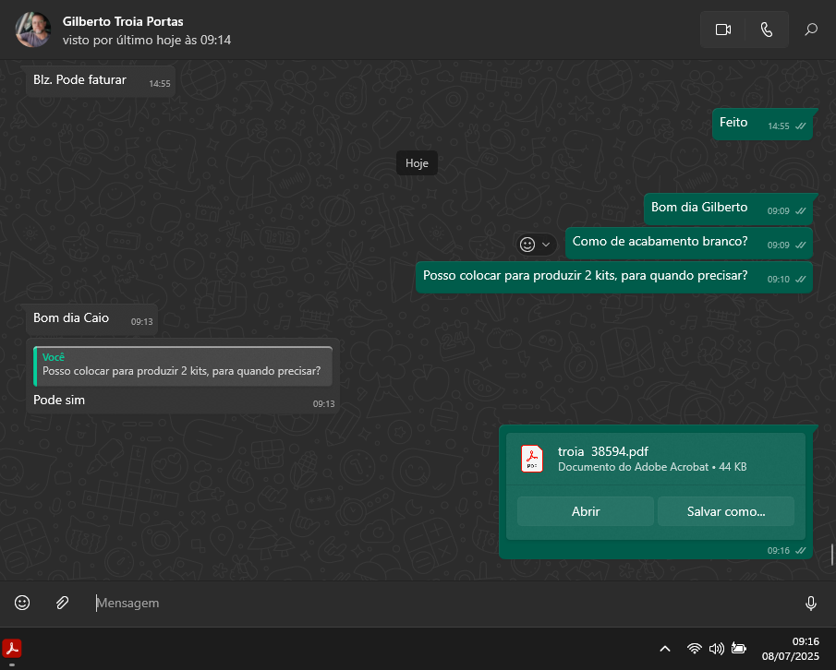Jump to quoted message "Posso colocar para produzir"

[182, 365]
